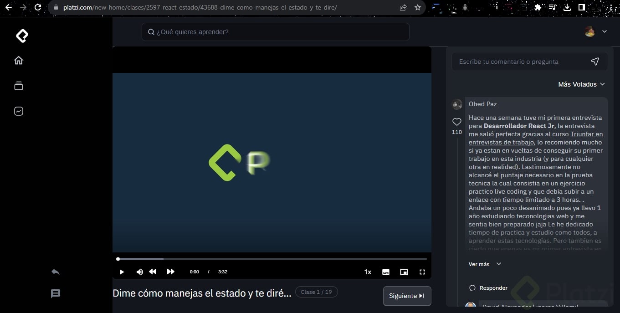The image size is (620, 313).
Task: Rewind the video
Action: [153, 272]
